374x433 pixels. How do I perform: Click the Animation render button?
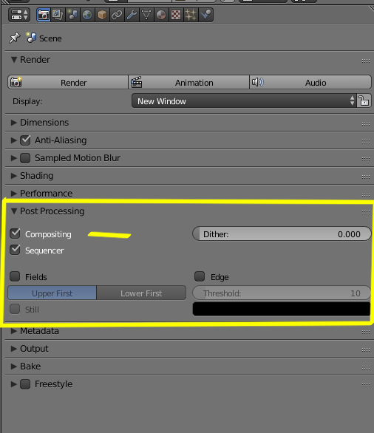[x=189, y=82]
